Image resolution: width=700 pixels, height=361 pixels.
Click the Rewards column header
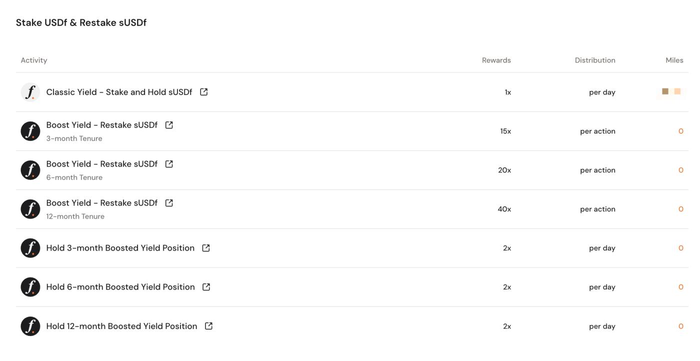coord(496,60)
